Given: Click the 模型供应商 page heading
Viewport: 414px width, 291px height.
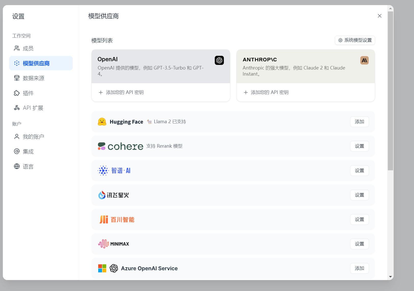Looking at the screenshot, I should 104,16.
